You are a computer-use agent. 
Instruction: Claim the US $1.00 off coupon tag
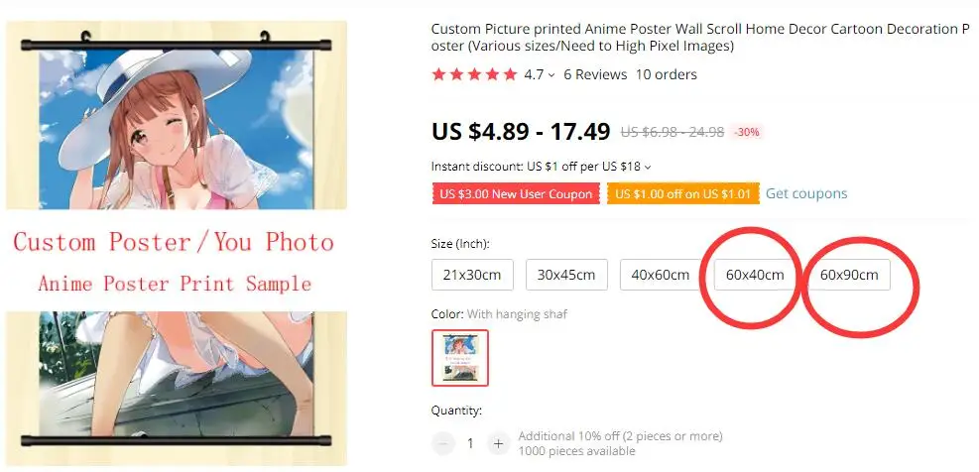683,193
